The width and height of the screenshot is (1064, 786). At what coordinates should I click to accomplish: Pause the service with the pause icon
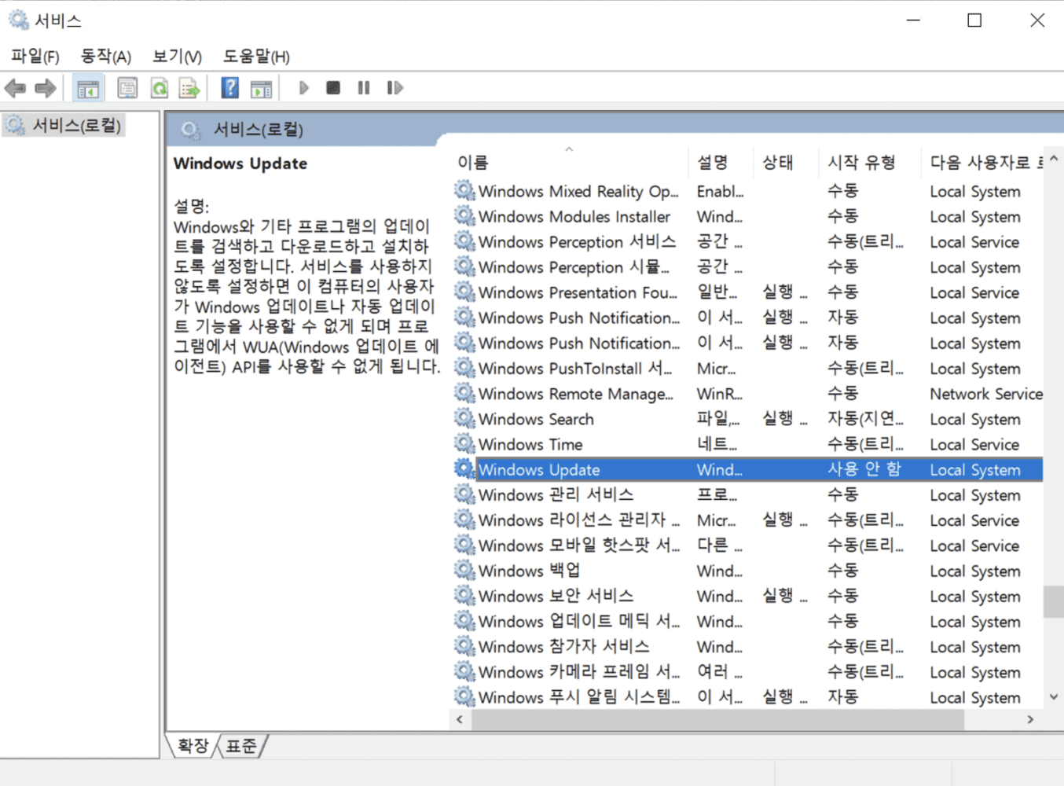pos(363,88)
